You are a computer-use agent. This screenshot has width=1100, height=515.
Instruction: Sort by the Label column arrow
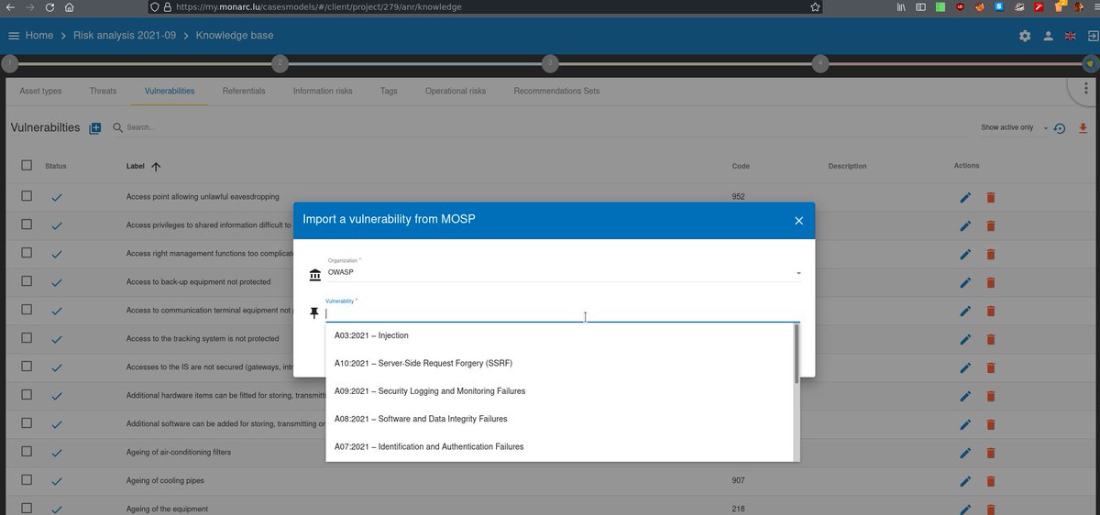[x=156, y=167]
